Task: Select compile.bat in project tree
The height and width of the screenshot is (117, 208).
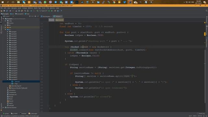Action: click(11, 92)
